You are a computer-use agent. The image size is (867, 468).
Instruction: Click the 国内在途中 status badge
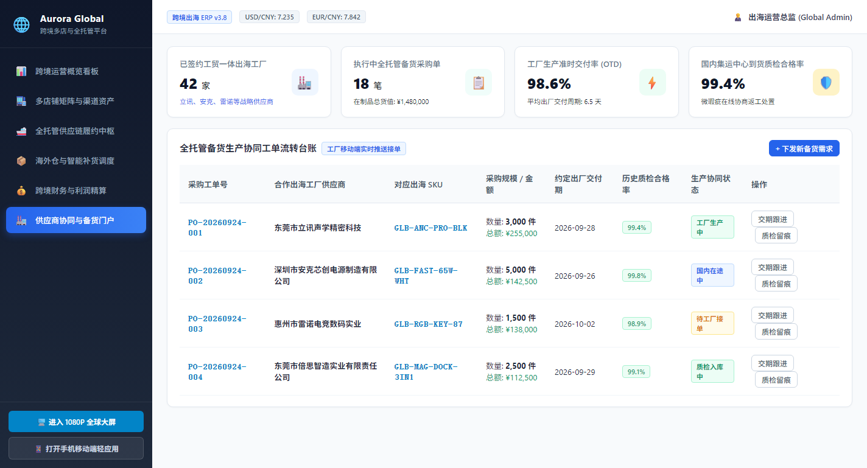tap(712, 275)
